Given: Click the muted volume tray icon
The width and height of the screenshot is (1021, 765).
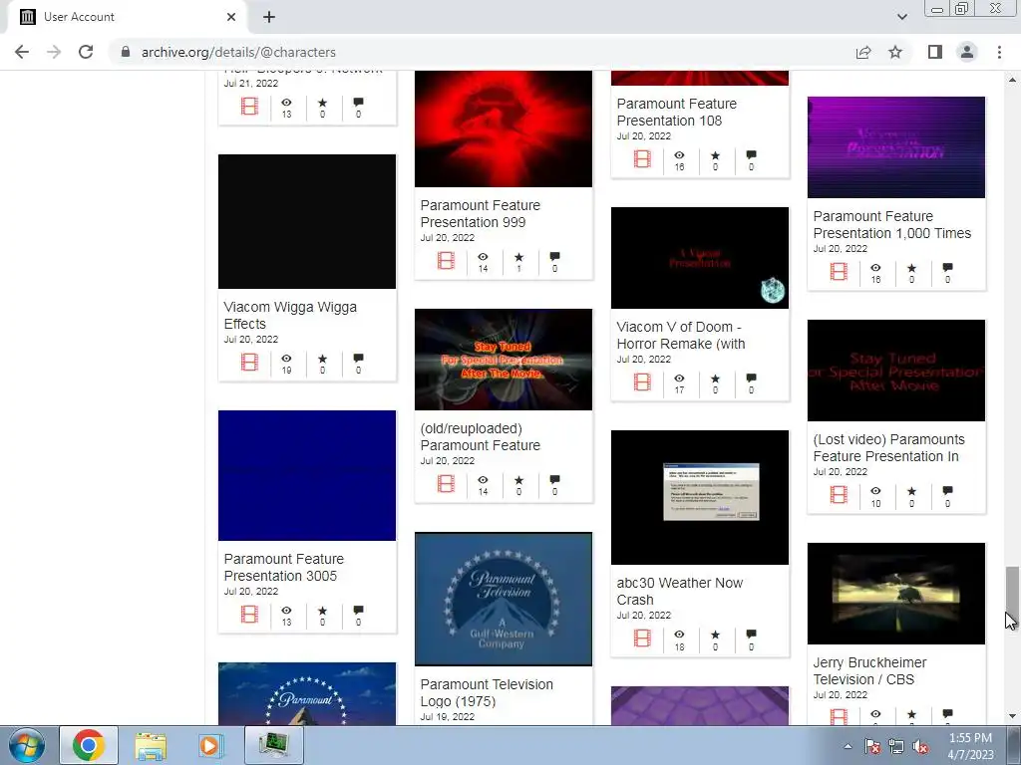Looking at the screenshot, I should coord(920,746).
